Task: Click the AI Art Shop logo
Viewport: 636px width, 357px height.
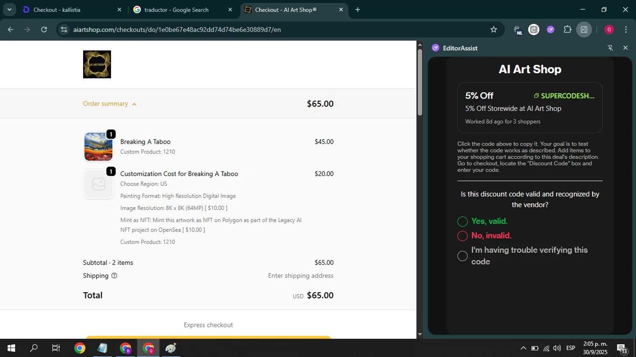Action: coord(97,64)
